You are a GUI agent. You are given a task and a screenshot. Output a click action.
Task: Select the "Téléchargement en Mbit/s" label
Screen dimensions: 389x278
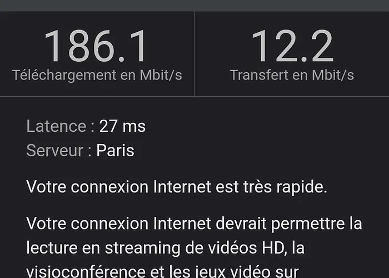pyautogui.click(x=97, y=75)
